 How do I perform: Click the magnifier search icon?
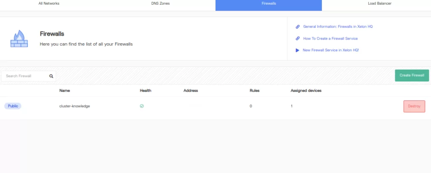[x=51, y=76]
